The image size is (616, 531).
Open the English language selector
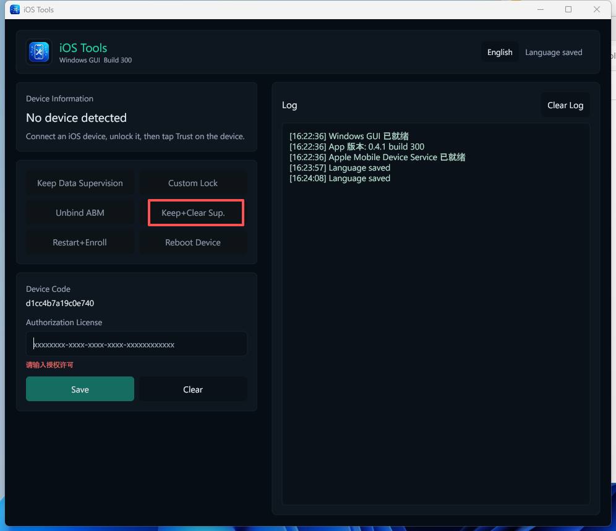499,53
